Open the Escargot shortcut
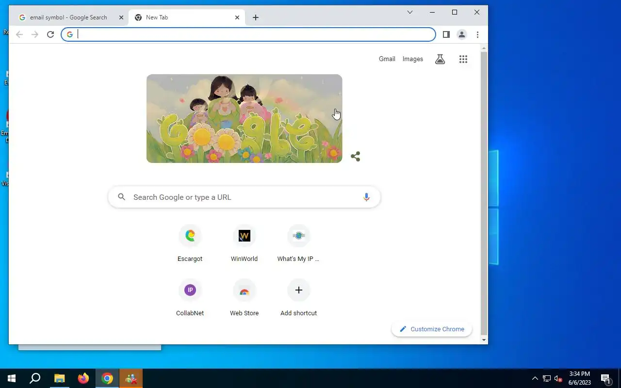The image size is (621, 388). 190,244
